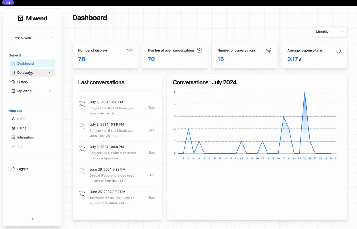357x229 pixels.
Task: See the July 5 10:48 PM conversation
Action: (151, 153)
